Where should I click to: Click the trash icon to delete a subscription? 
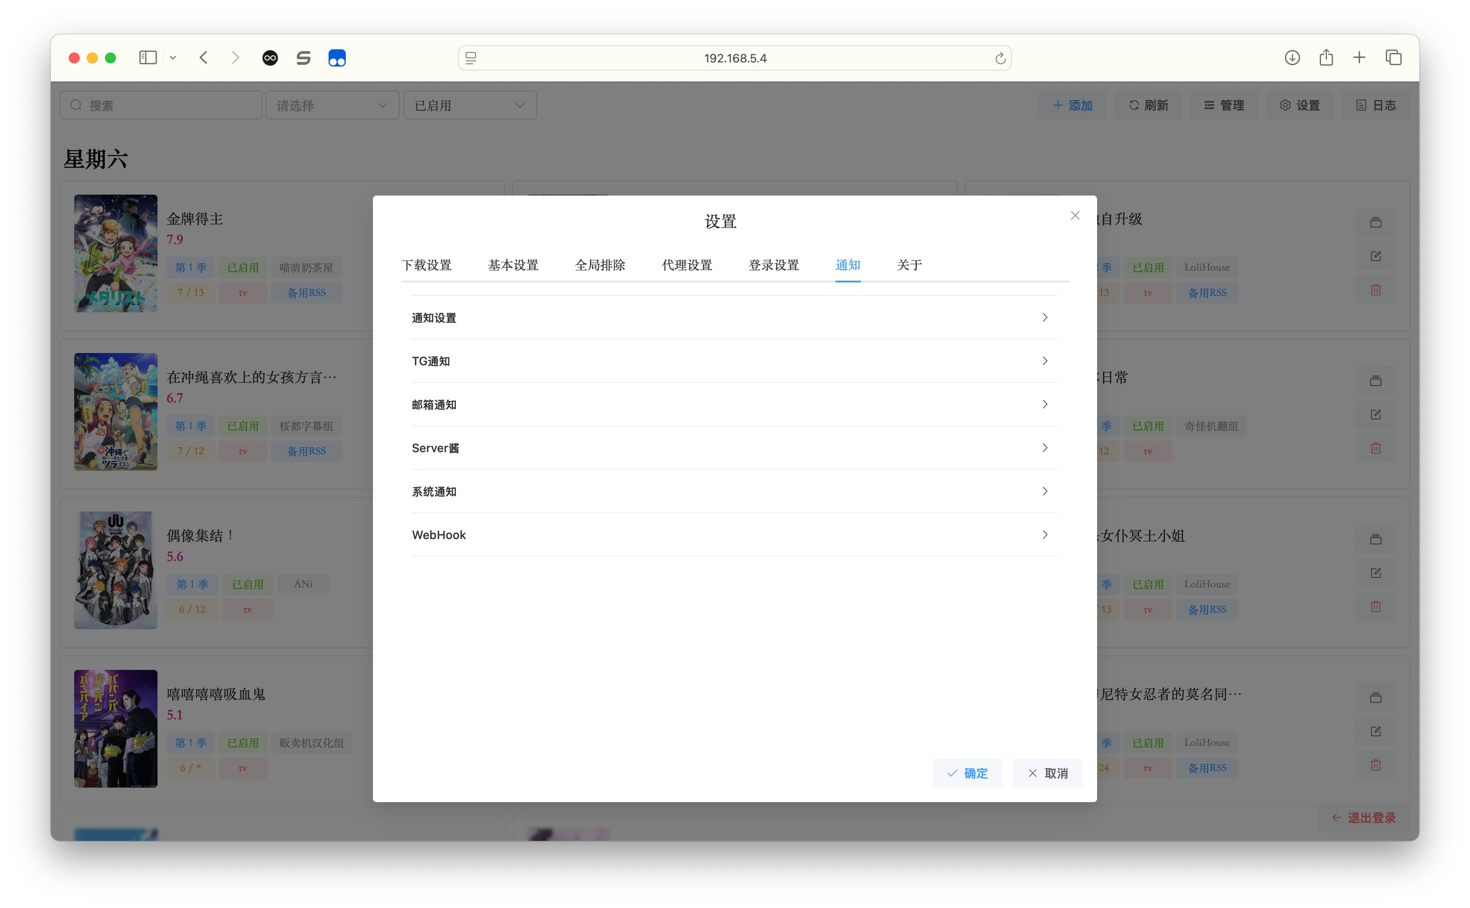pyautogui.click(x=1376, y=289)
